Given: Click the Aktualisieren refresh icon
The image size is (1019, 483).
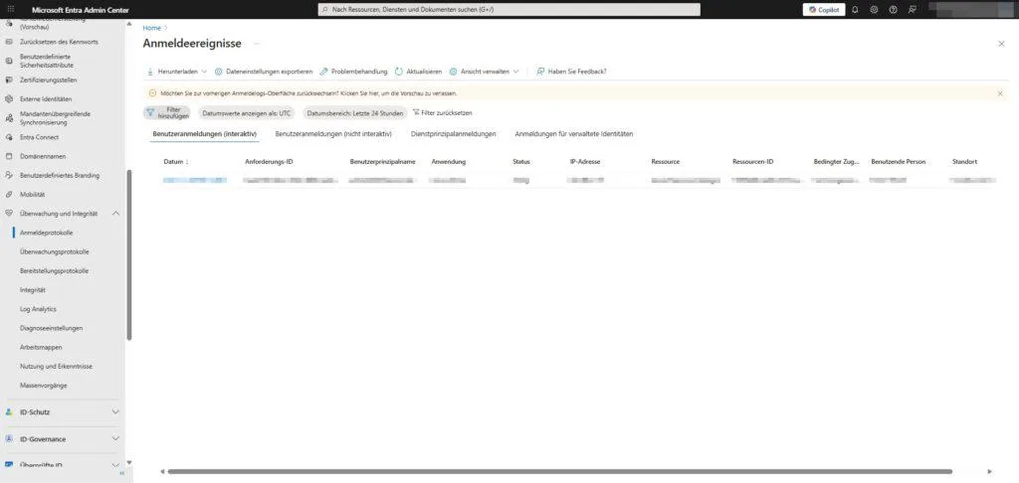Looking at the screenshot, I should [x=399, y=72].
